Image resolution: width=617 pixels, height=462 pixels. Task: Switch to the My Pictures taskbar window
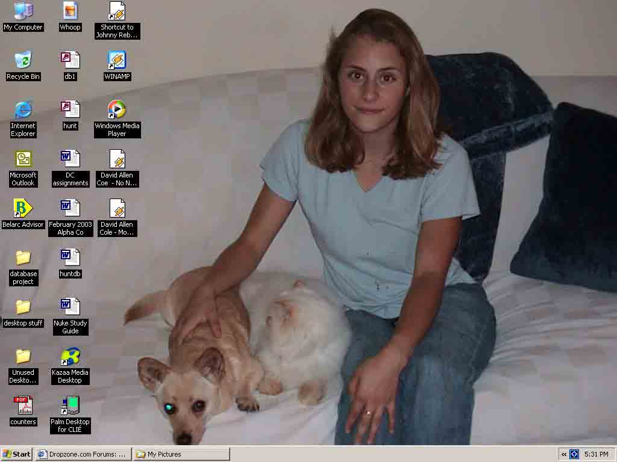(x=181, y=454)
